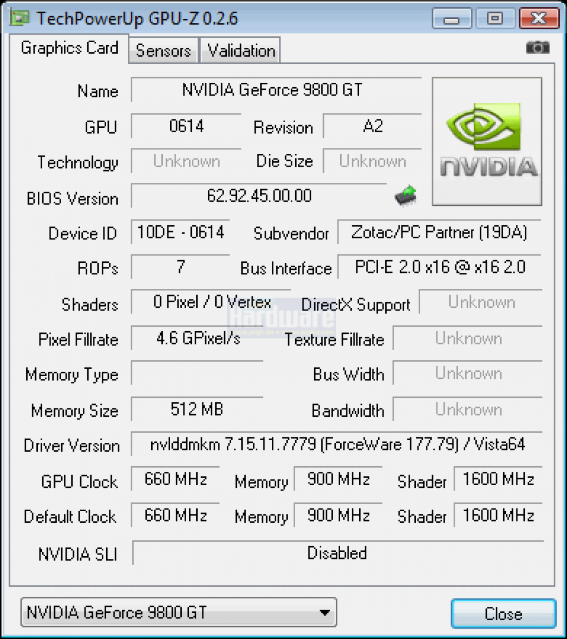The height and width of the screenshot is (639, 567).
Task: Click the DirectX Support Unknown field
Action: point(481,302)
